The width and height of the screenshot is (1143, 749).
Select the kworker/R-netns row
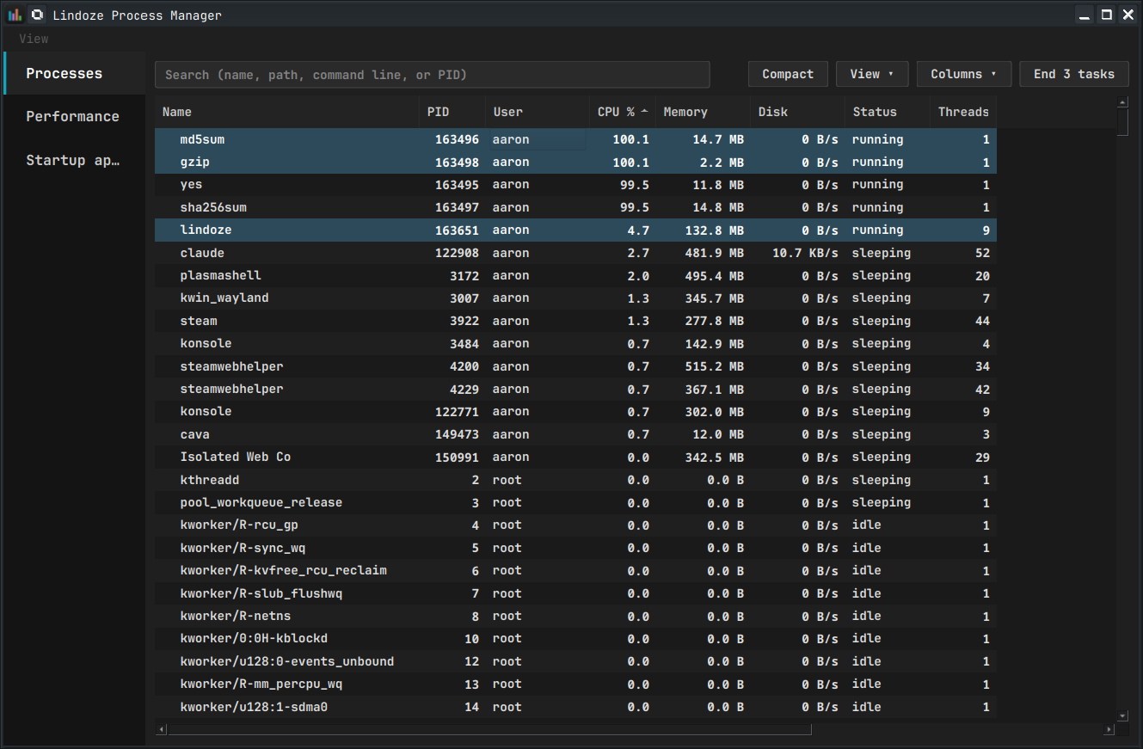tap(575, 616)
